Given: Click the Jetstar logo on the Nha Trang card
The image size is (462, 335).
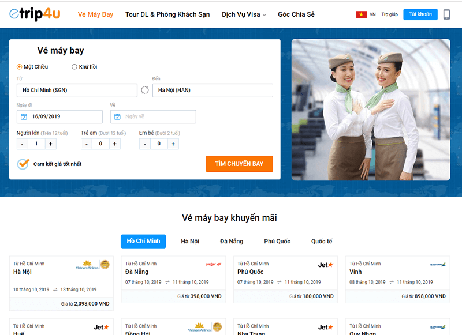Looking at the screenshot, I should 326,327.
